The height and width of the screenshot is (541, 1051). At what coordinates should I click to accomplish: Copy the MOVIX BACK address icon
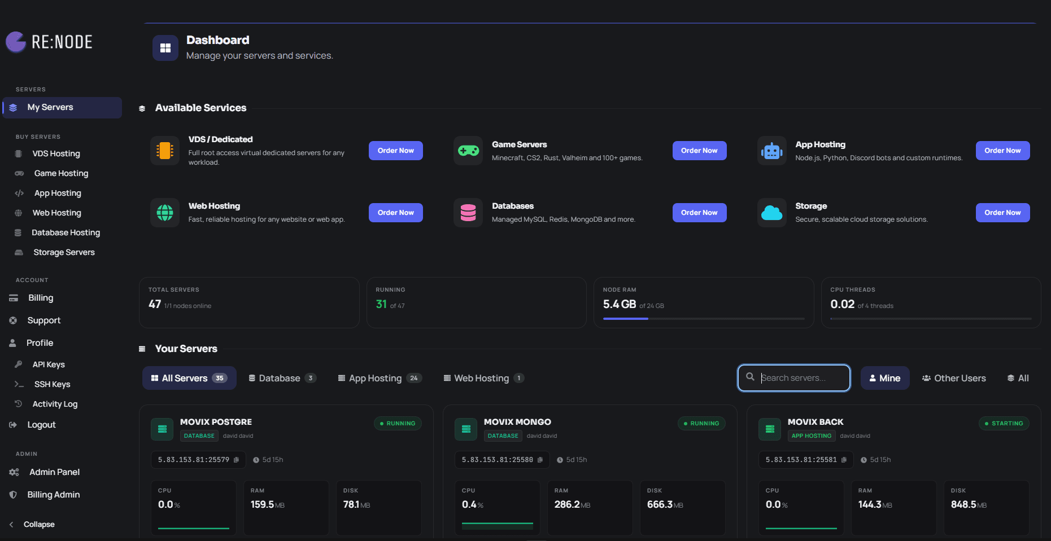click(844, 460)
